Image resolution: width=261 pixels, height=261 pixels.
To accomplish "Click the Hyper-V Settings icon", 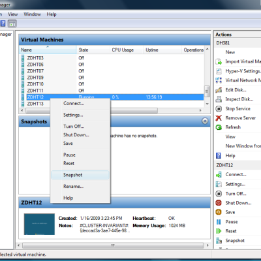I will pyautogui.click(x=219, y=71).
